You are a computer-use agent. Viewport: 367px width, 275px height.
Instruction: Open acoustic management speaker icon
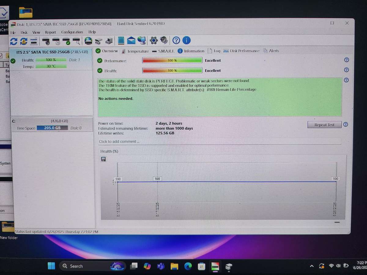(164, 40)
